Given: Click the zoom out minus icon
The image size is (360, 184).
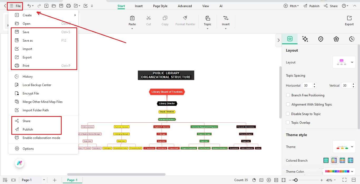Looking at the screenshot, I should click(x=290, y=180).
